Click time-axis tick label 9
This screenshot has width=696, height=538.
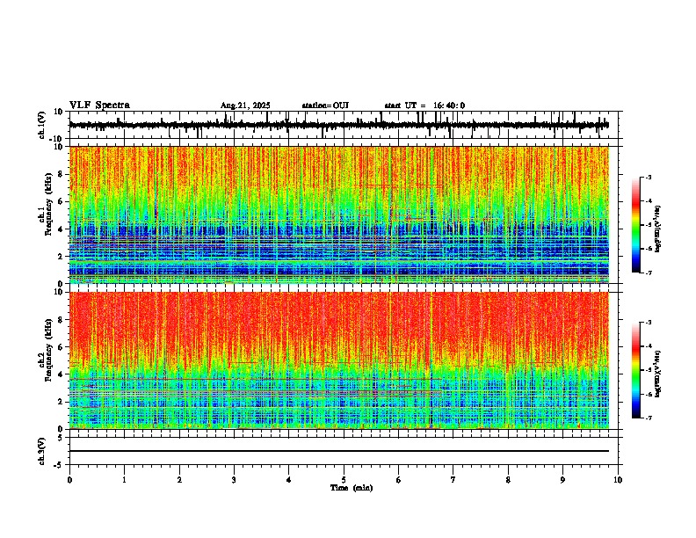point(562,480)
